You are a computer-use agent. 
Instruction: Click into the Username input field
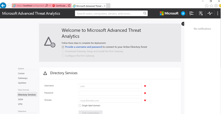110,86
